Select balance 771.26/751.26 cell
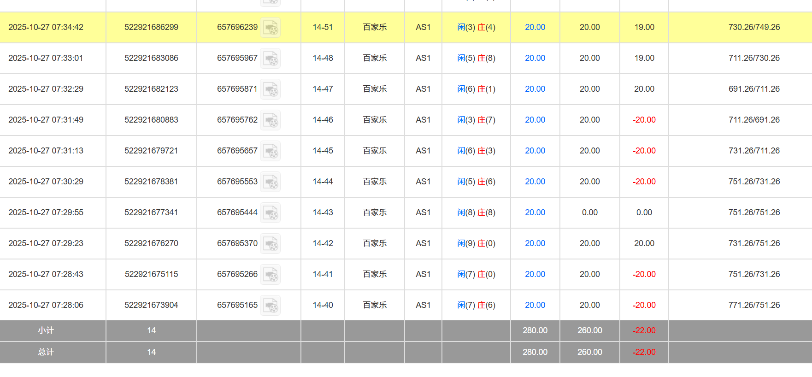 tap(754, 305)
